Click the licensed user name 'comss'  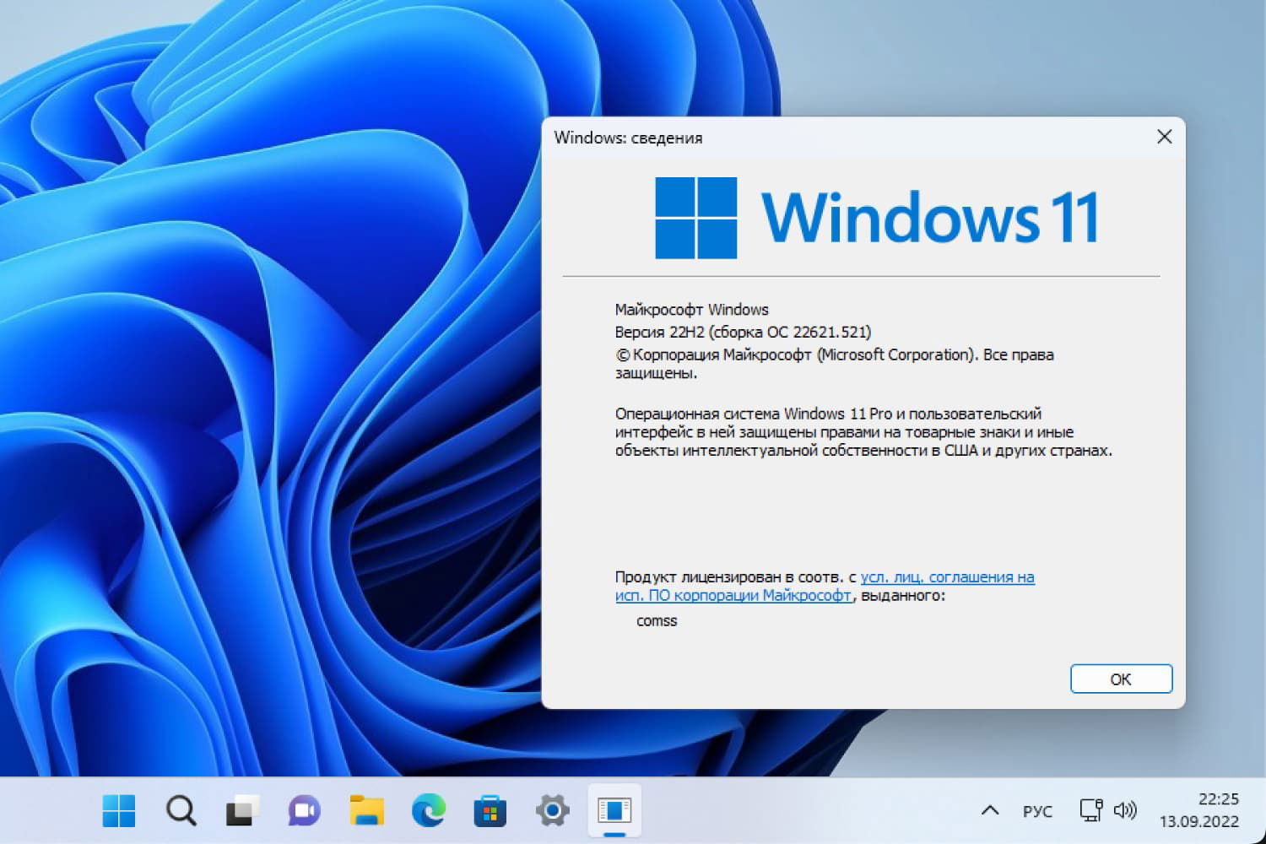pos(657,621)
